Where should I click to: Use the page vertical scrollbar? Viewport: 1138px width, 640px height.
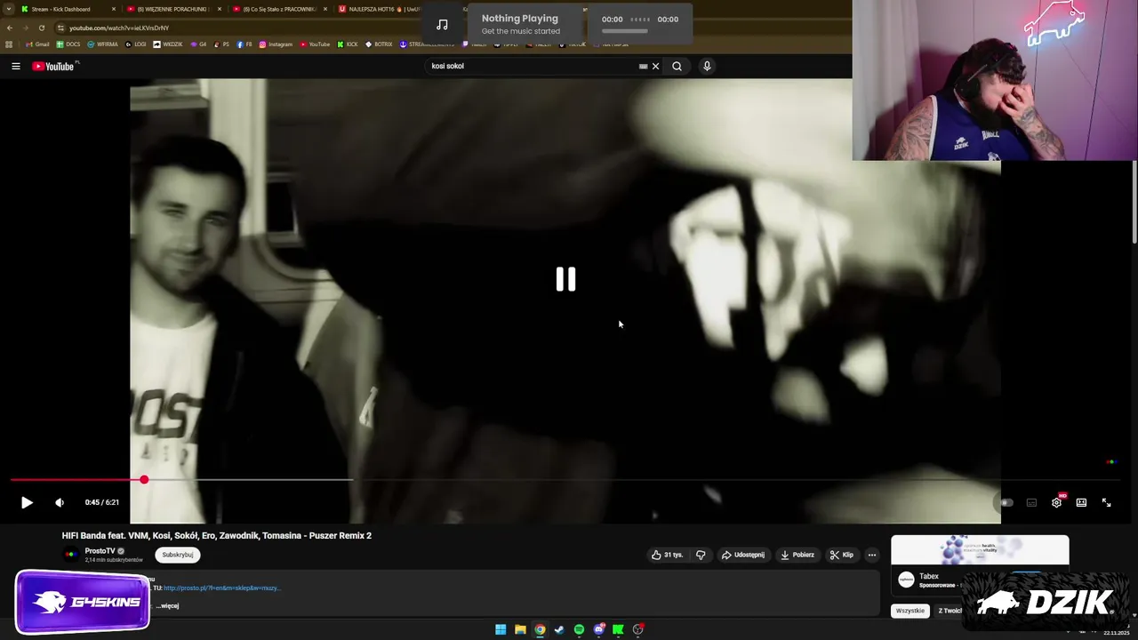[1134, 202]
